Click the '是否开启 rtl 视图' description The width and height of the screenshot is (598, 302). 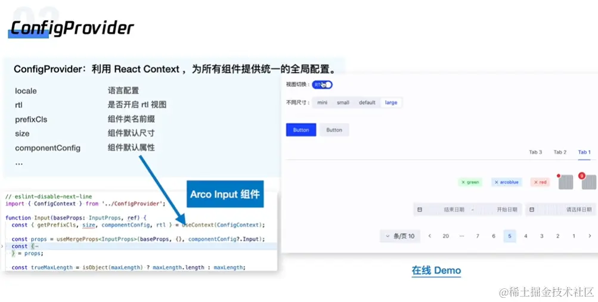(137, 105)
